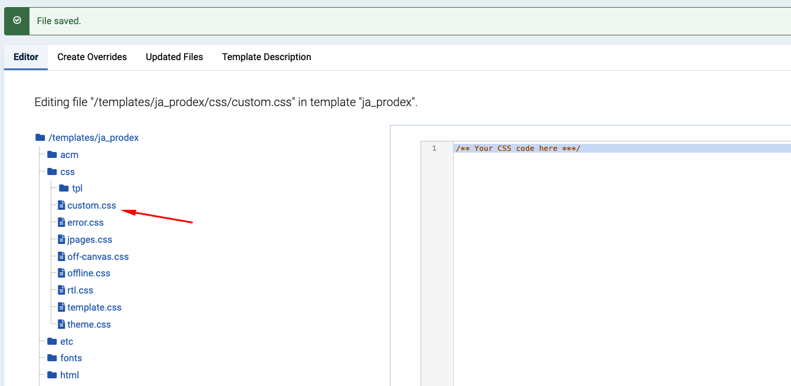Click the File saved message text
Viewport: 791px width, 386px height.
(59, 21)
